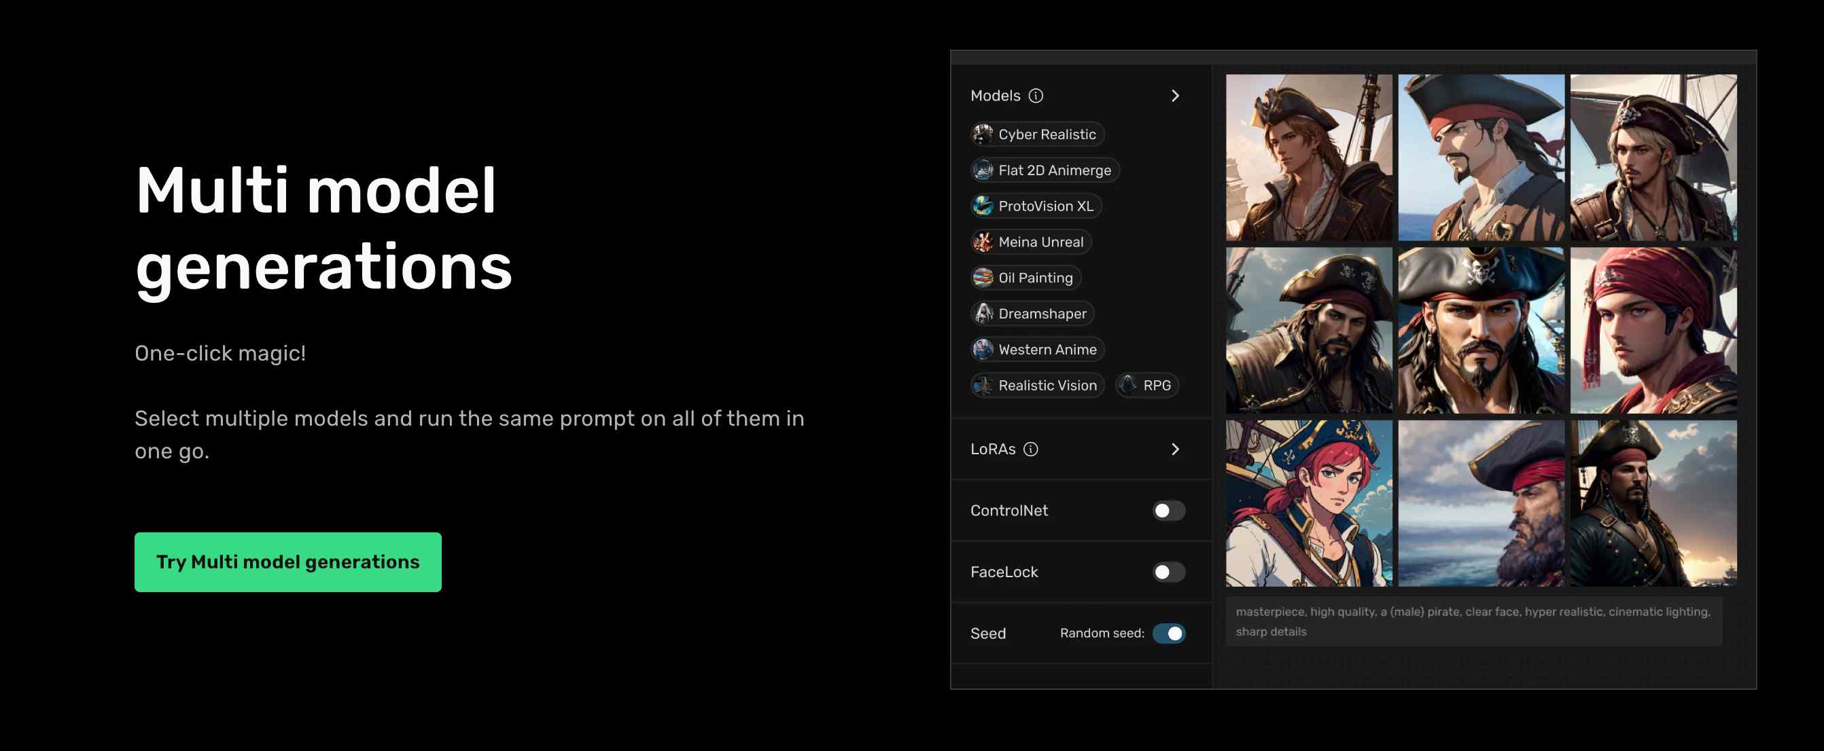Expand the LoRAs section chevron
Viewport: 1824px width, 751px height.
click(1176, 449)
